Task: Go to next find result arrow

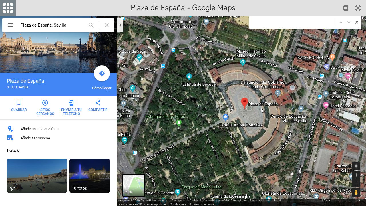Action: click(349, 22)
